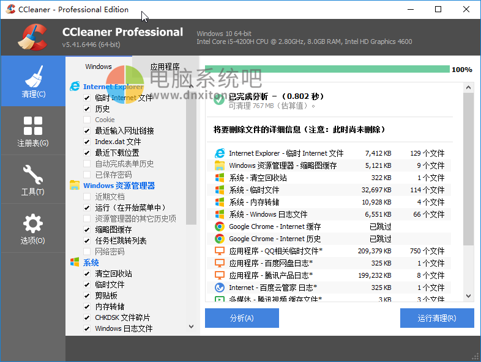The width and height of the screenshot is (481, 362).
Task: Enable 网络密码 checkbox
Action: click(87, 252)
